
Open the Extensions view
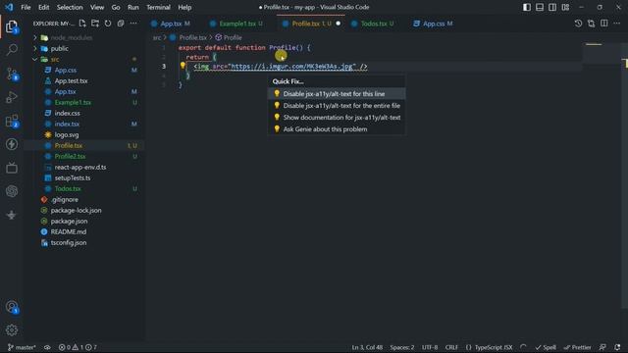click(12, 121)
